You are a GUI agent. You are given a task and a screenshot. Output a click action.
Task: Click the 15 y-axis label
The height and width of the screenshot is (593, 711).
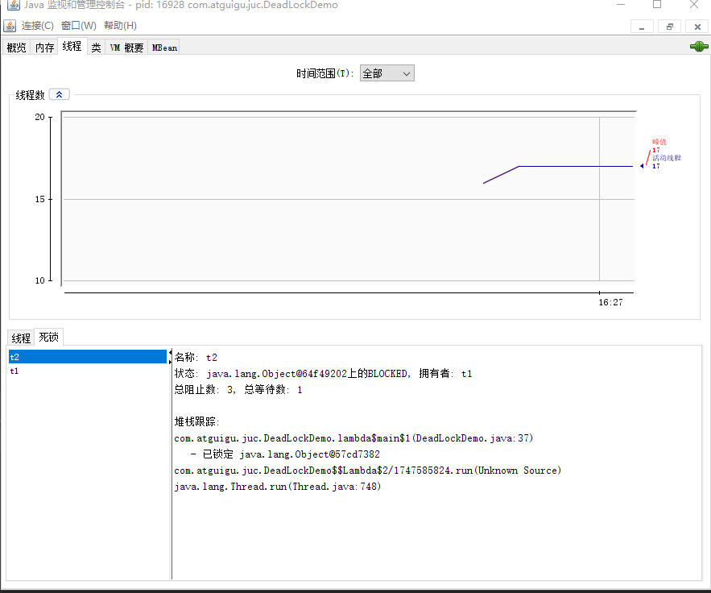40,199
